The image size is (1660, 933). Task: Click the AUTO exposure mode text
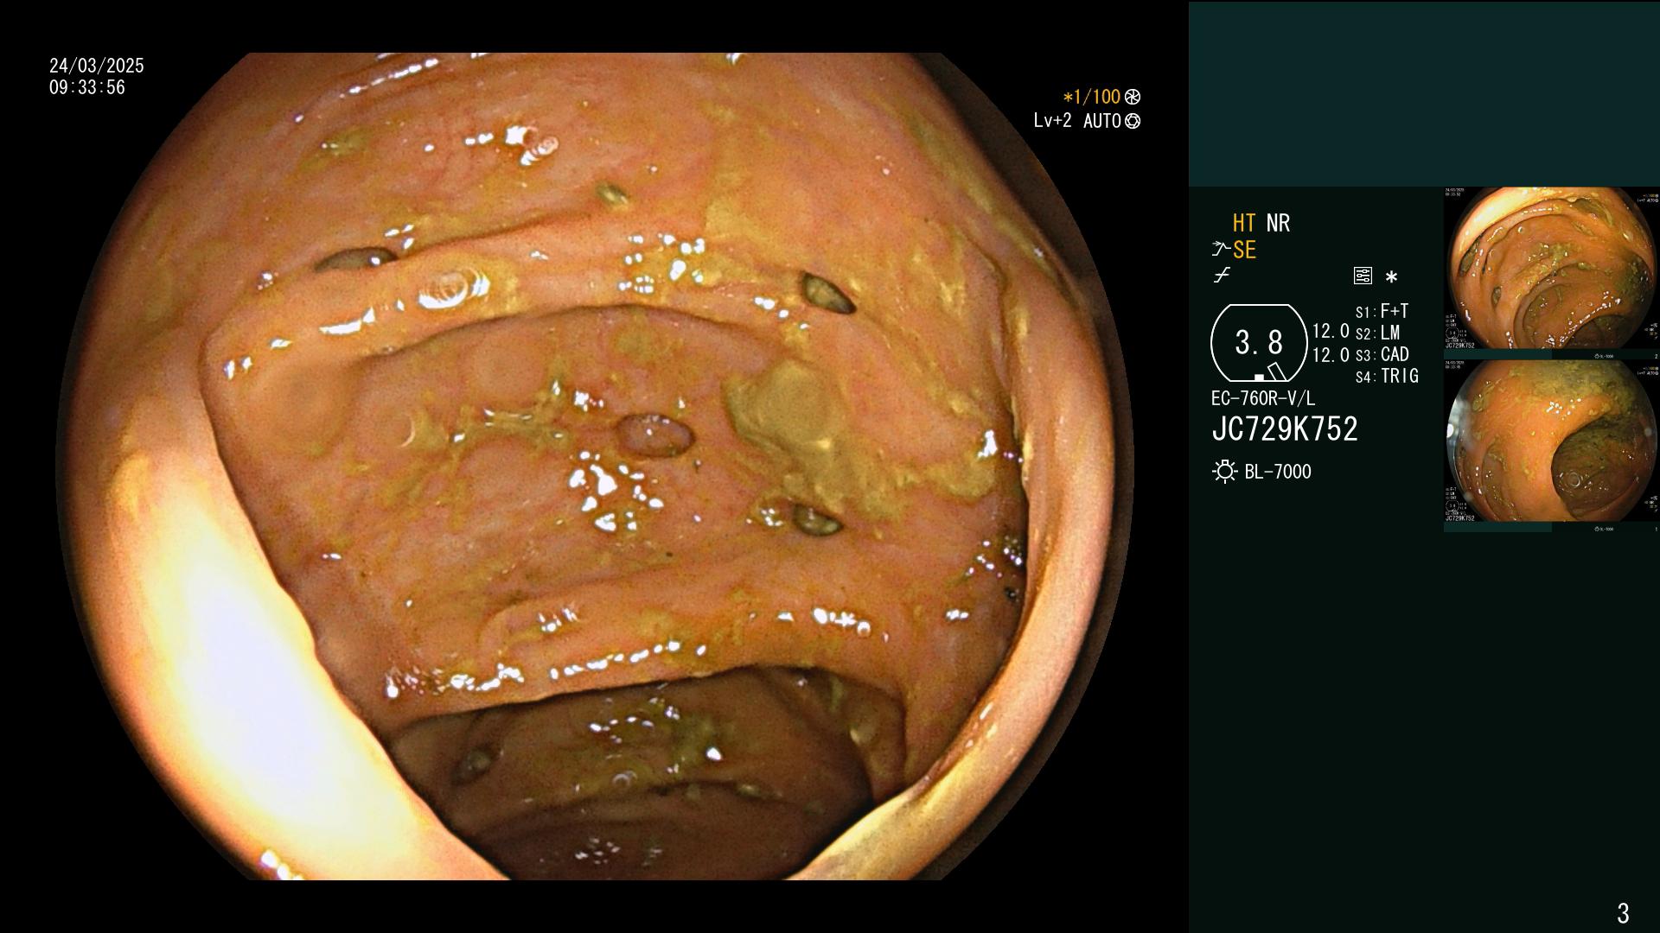[1102, 121]
